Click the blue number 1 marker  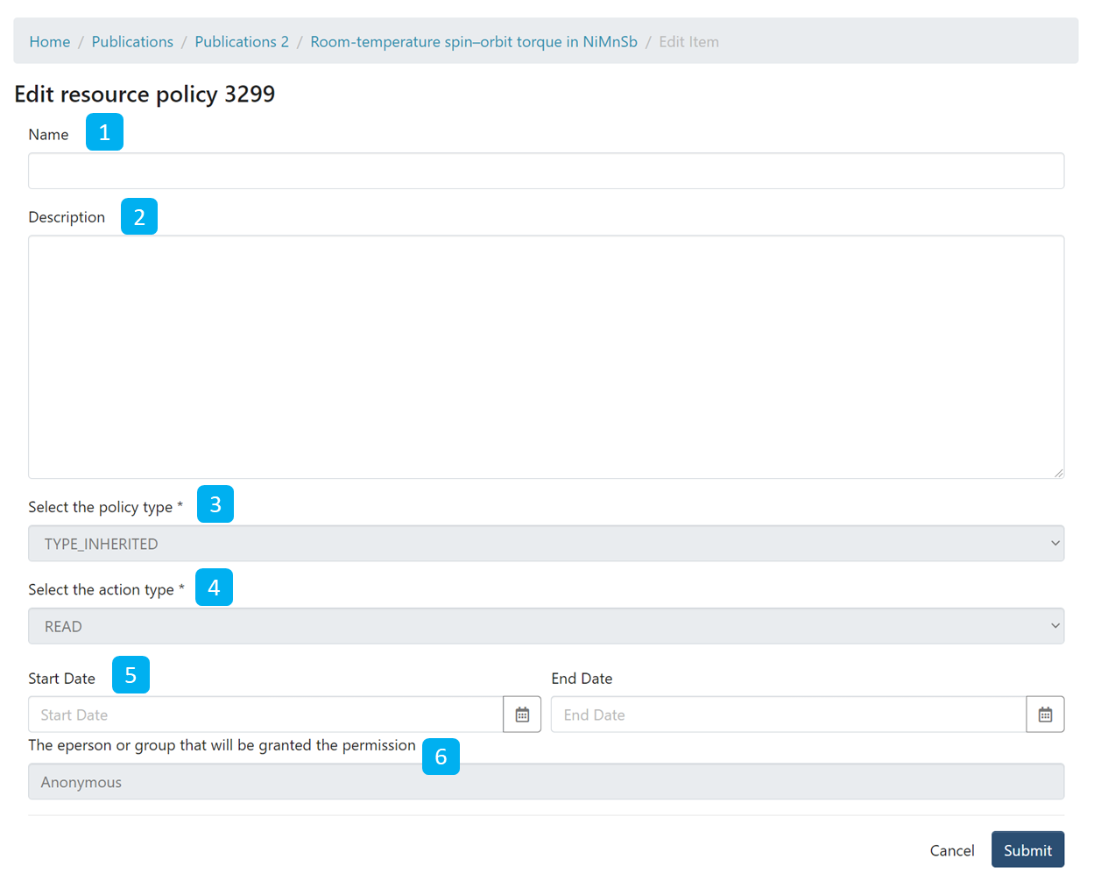click(x=104, y=132)
